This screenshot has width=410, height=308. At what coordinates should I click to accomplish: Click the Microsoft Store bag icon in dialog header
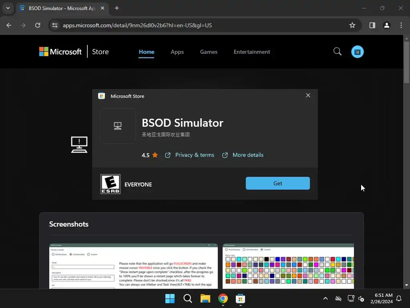(101, 96)
